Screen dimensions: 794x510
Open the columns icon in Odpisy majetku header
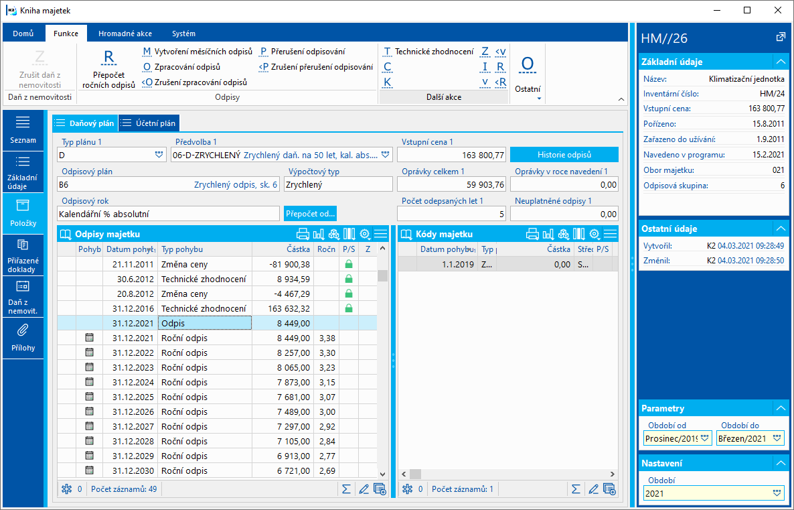pos(349,234)
